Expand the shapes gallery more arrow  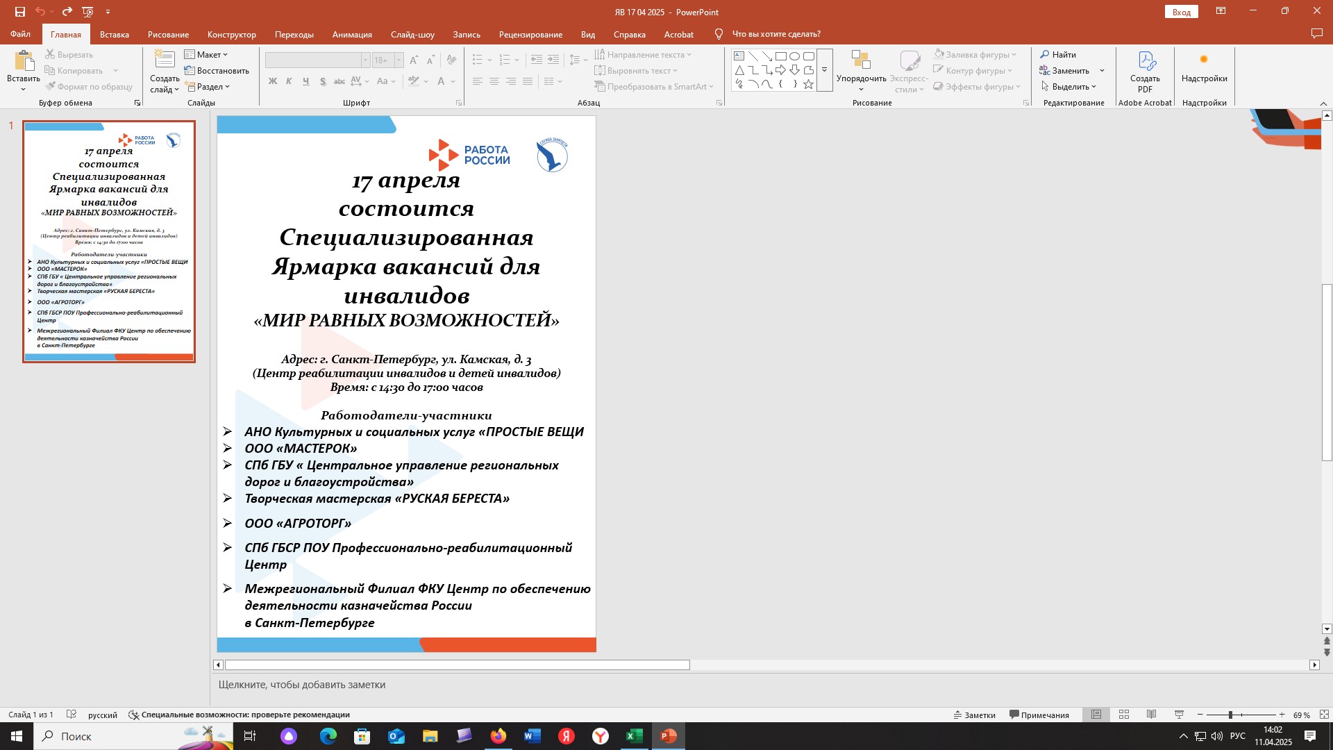tap(825, 70)
